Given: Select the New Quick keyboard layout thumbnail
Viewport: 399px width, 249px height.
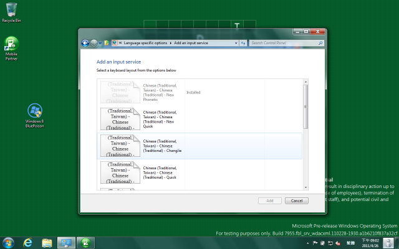Looking at the screenshot, I should (120, 119).
